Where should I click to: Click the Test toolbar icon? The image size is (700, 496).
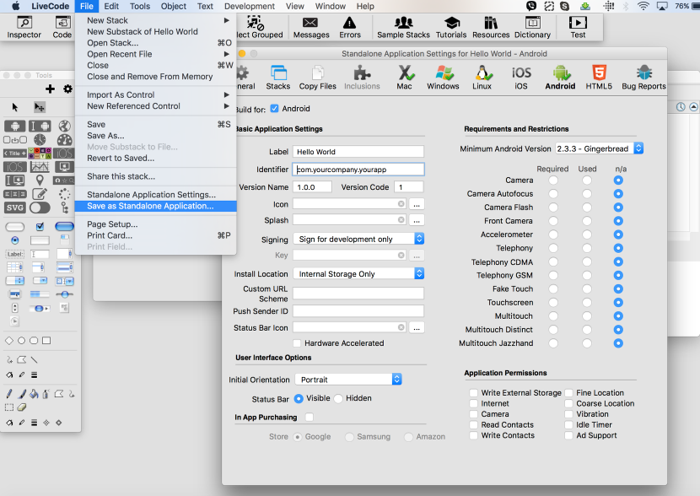578,27
